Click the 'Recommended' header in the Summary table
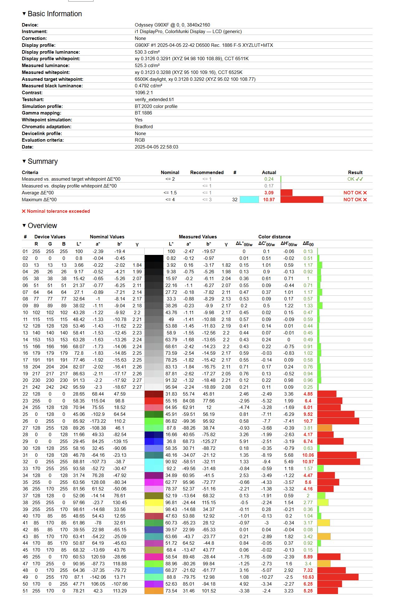Image resolution: width=399 pixels, height=599 pixels. point(207,173)
